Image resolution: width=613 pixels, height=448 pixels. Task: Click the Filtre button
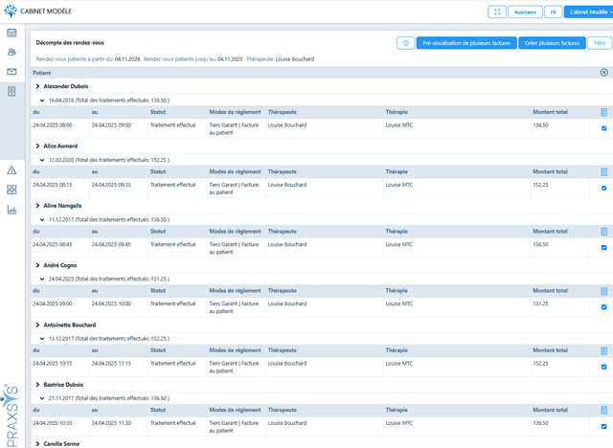click(x=600, y=43)
